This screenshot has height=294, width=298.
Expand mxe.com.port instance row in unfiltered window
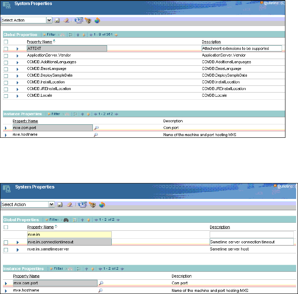coord(5,128)
